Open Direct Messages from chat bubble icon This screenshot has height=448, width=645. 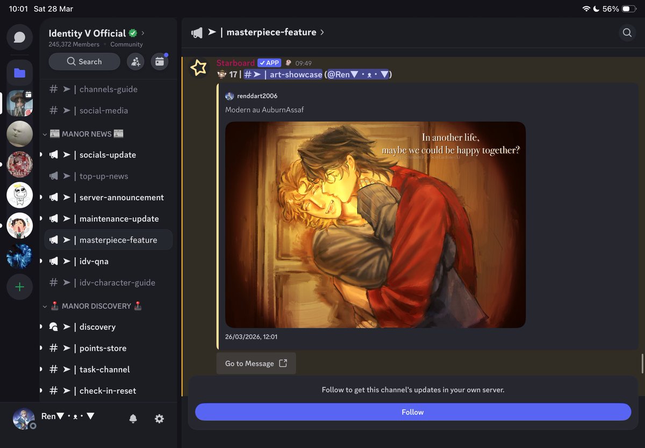[x=20, y=37]
